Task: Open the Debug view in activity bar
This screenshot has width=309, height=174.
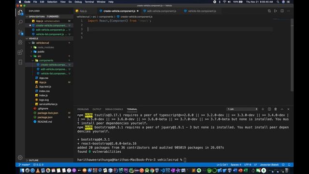Action: (20, 42)
